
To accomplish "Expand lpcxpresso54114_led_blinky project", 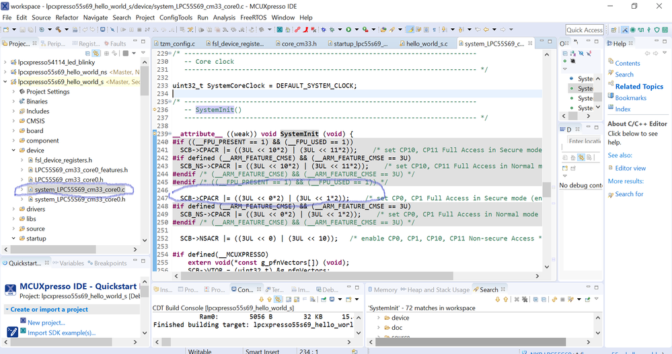I will [x=5, y=62].
